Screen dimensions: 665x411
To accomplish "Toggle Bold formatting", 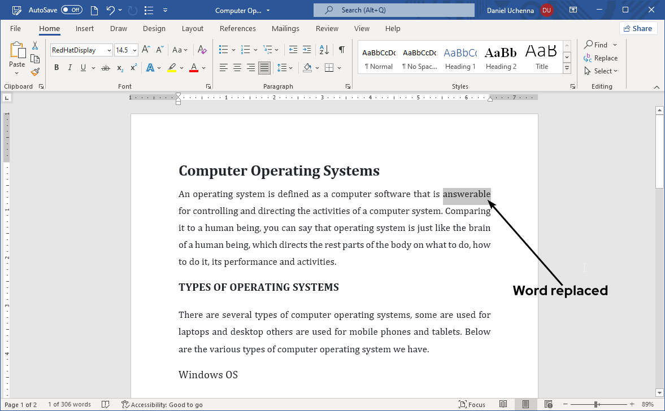I will [x=56, y=68].
